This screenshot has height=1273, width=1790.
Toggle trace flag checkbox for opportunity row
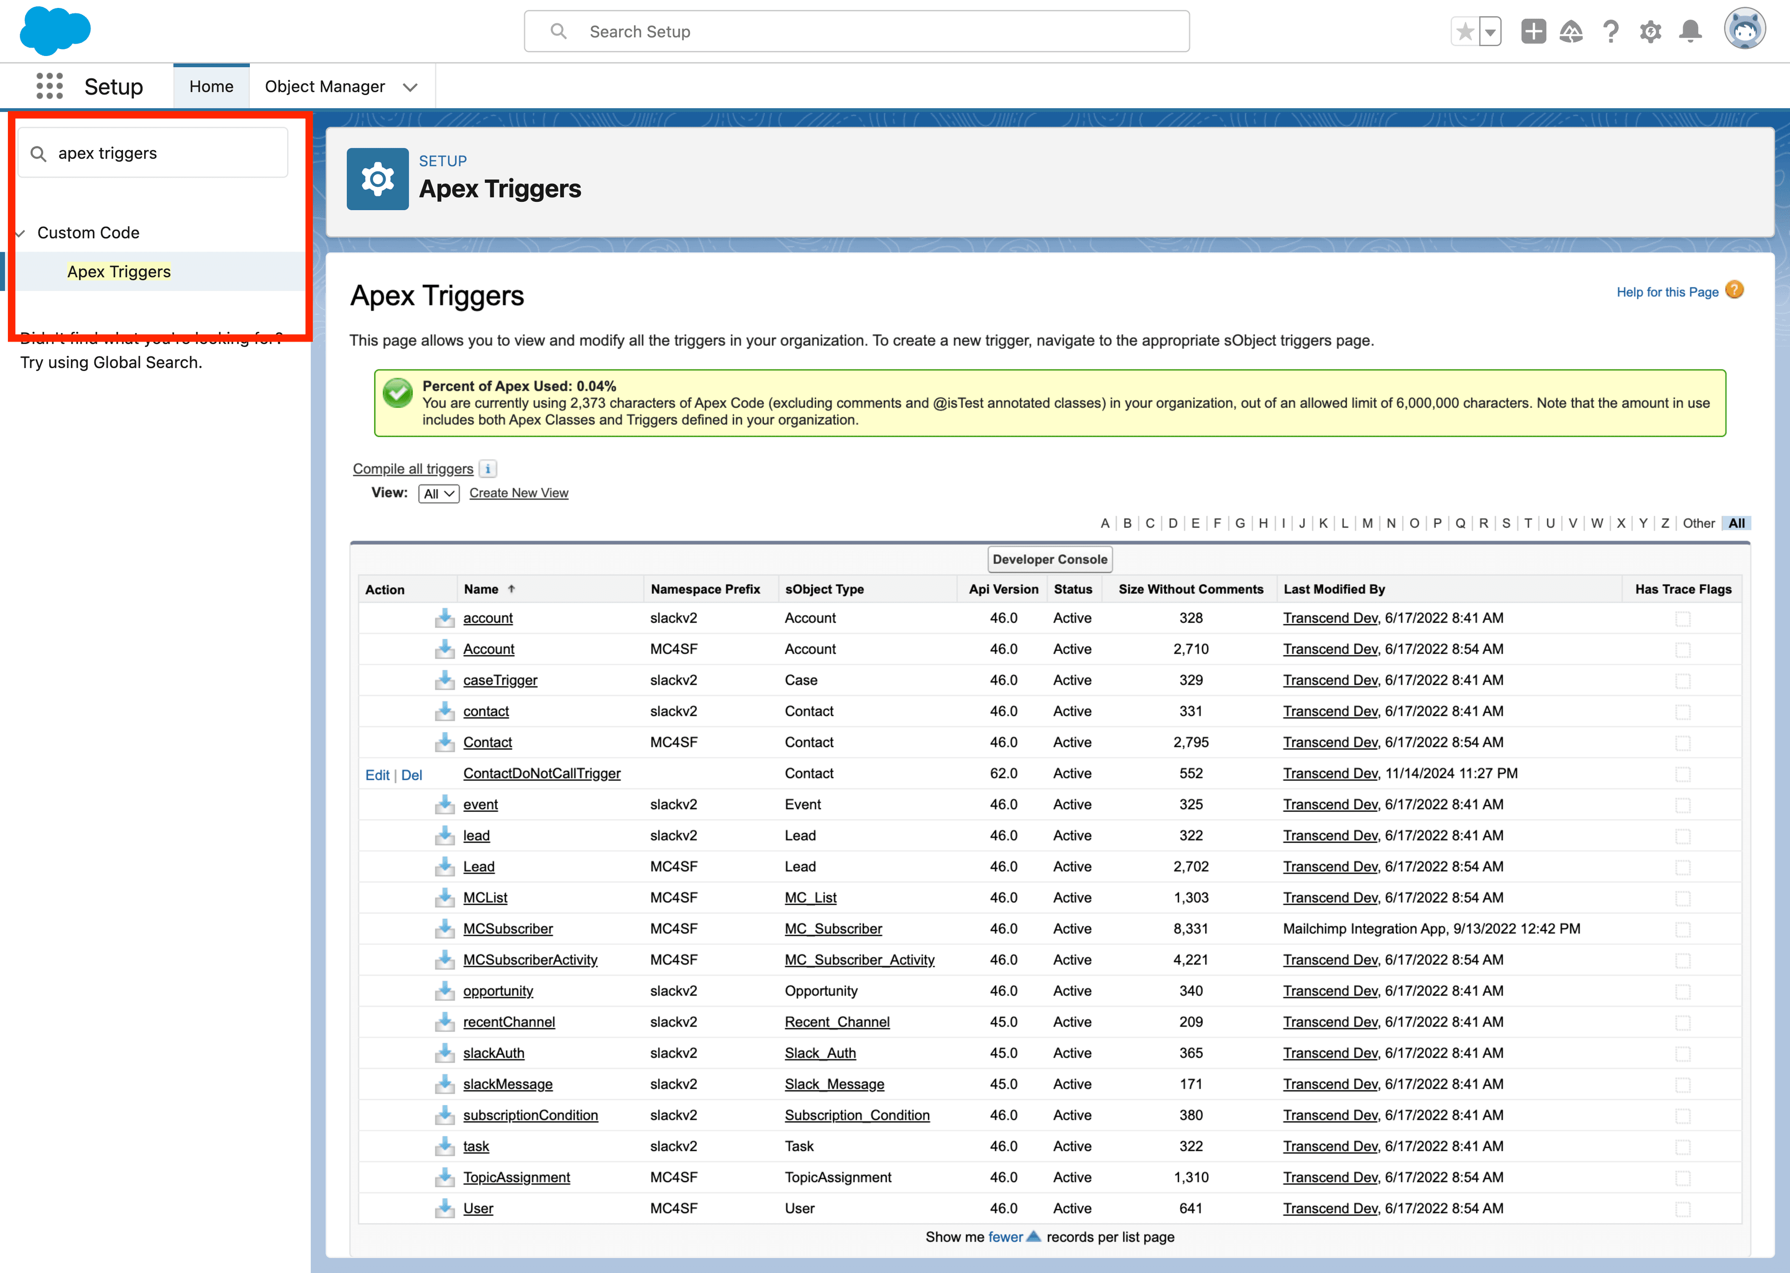[1683, 991]
